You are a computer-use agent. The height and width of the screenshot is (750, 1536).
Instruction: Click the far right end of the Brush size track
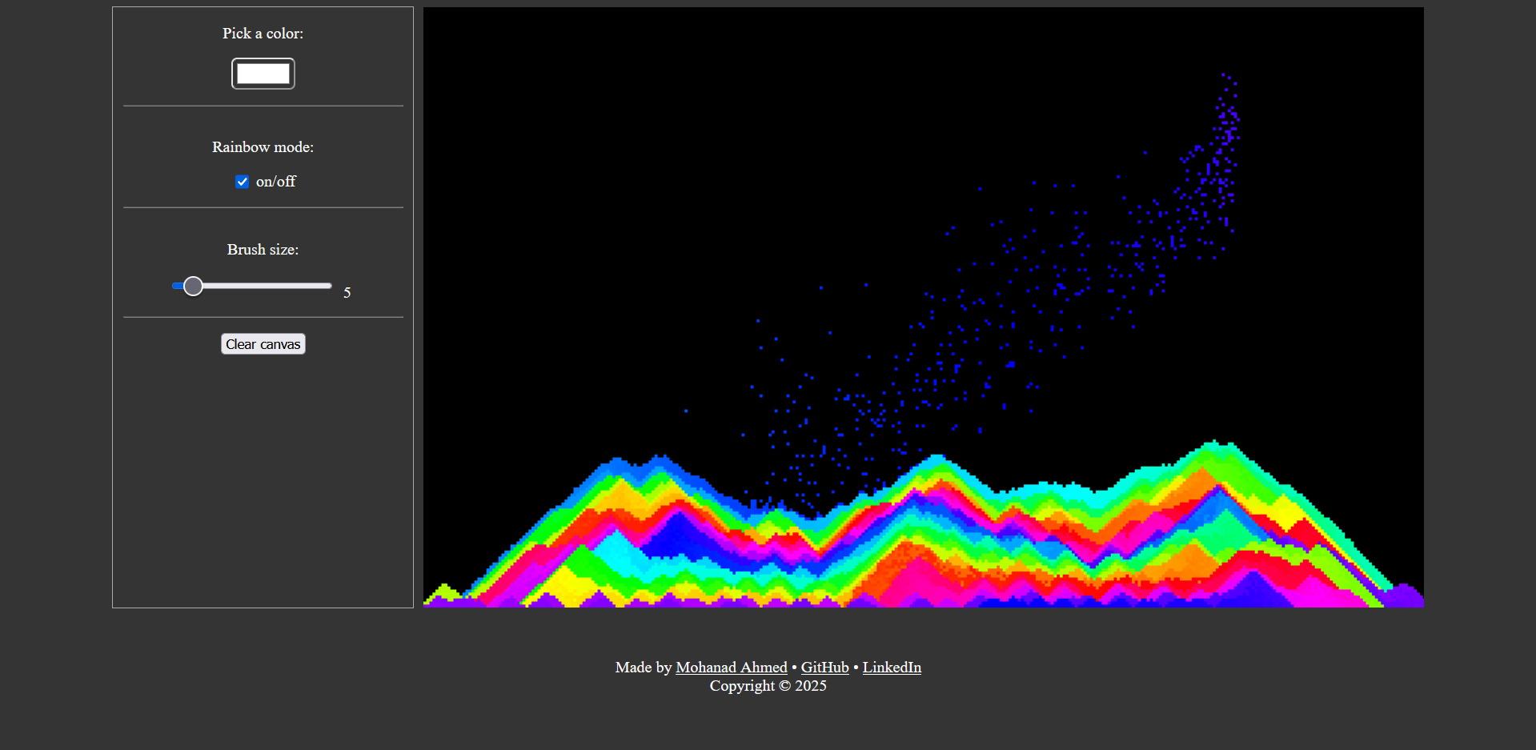click(328, 286)
